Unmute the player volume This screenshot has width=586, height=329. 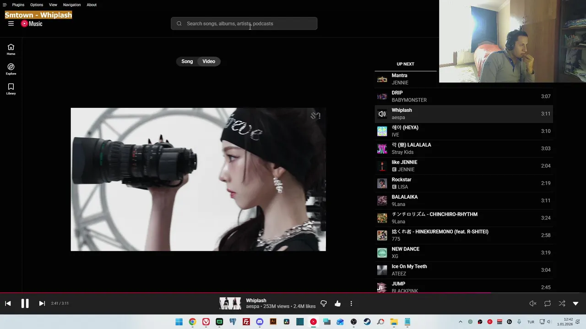tap(533, 303)
